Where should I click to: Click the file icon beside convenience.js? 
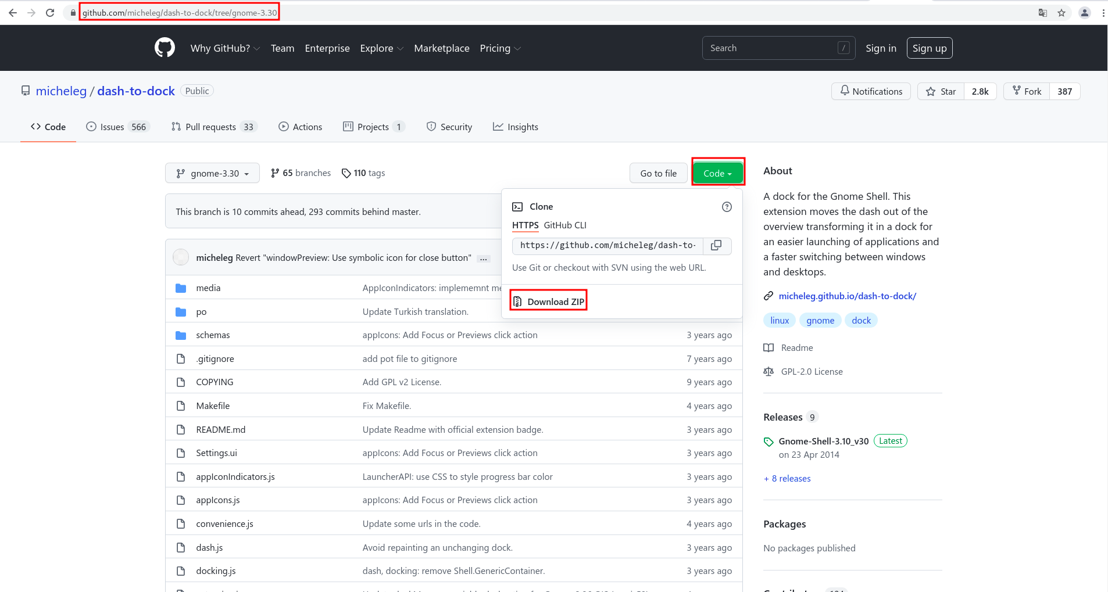[x=181, y=524]
